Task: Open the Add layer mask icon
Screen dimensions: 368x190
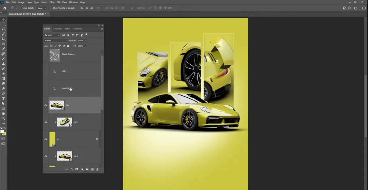Action: click(77, 169)
